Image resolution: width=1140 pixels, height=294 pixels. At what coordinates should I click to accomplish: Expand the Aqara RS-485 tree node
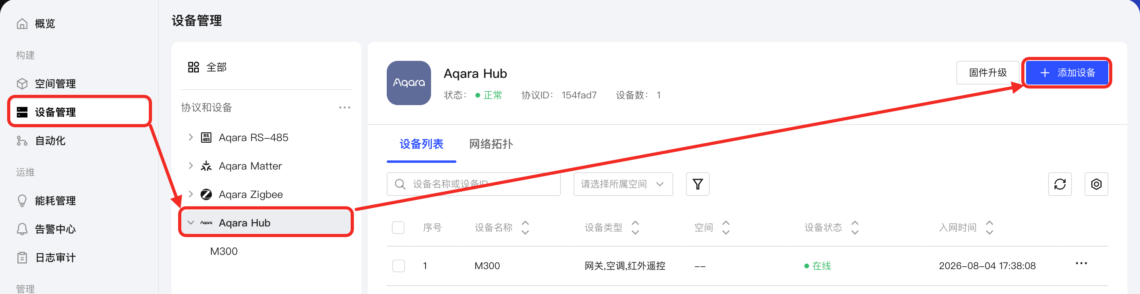191,138
